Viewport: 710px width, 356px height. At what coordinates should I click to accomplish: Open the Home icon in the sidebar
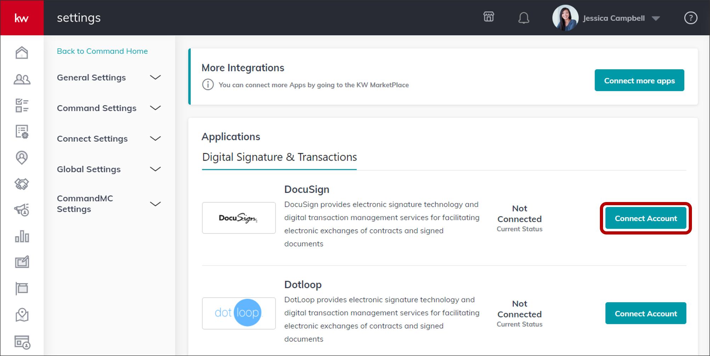22,53
